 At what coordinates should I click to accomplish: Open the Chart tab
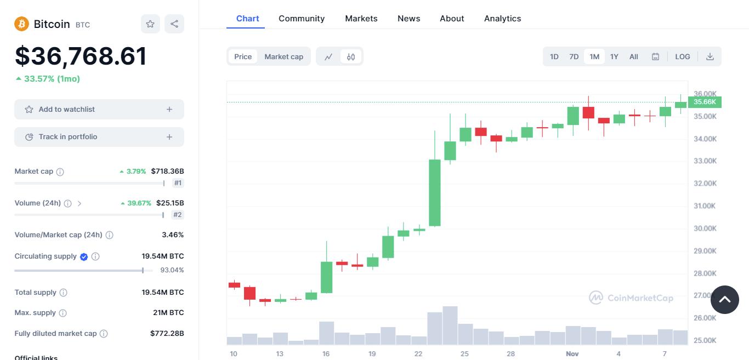point(247,19)
